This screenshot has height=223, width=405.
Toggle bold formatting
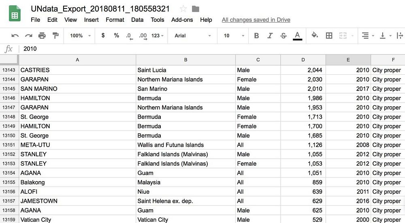click(x=256, y=36)
